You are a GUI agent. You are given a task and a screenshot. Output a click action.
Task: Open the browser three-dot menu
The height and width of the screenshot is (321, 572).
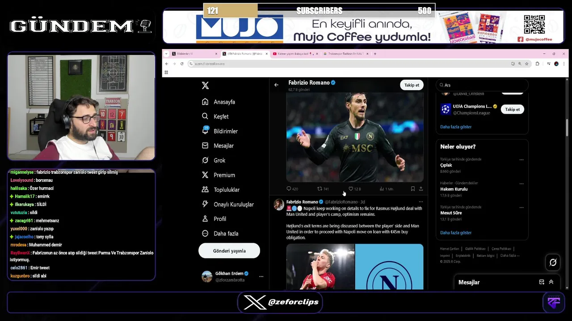(x=564, y=64)
